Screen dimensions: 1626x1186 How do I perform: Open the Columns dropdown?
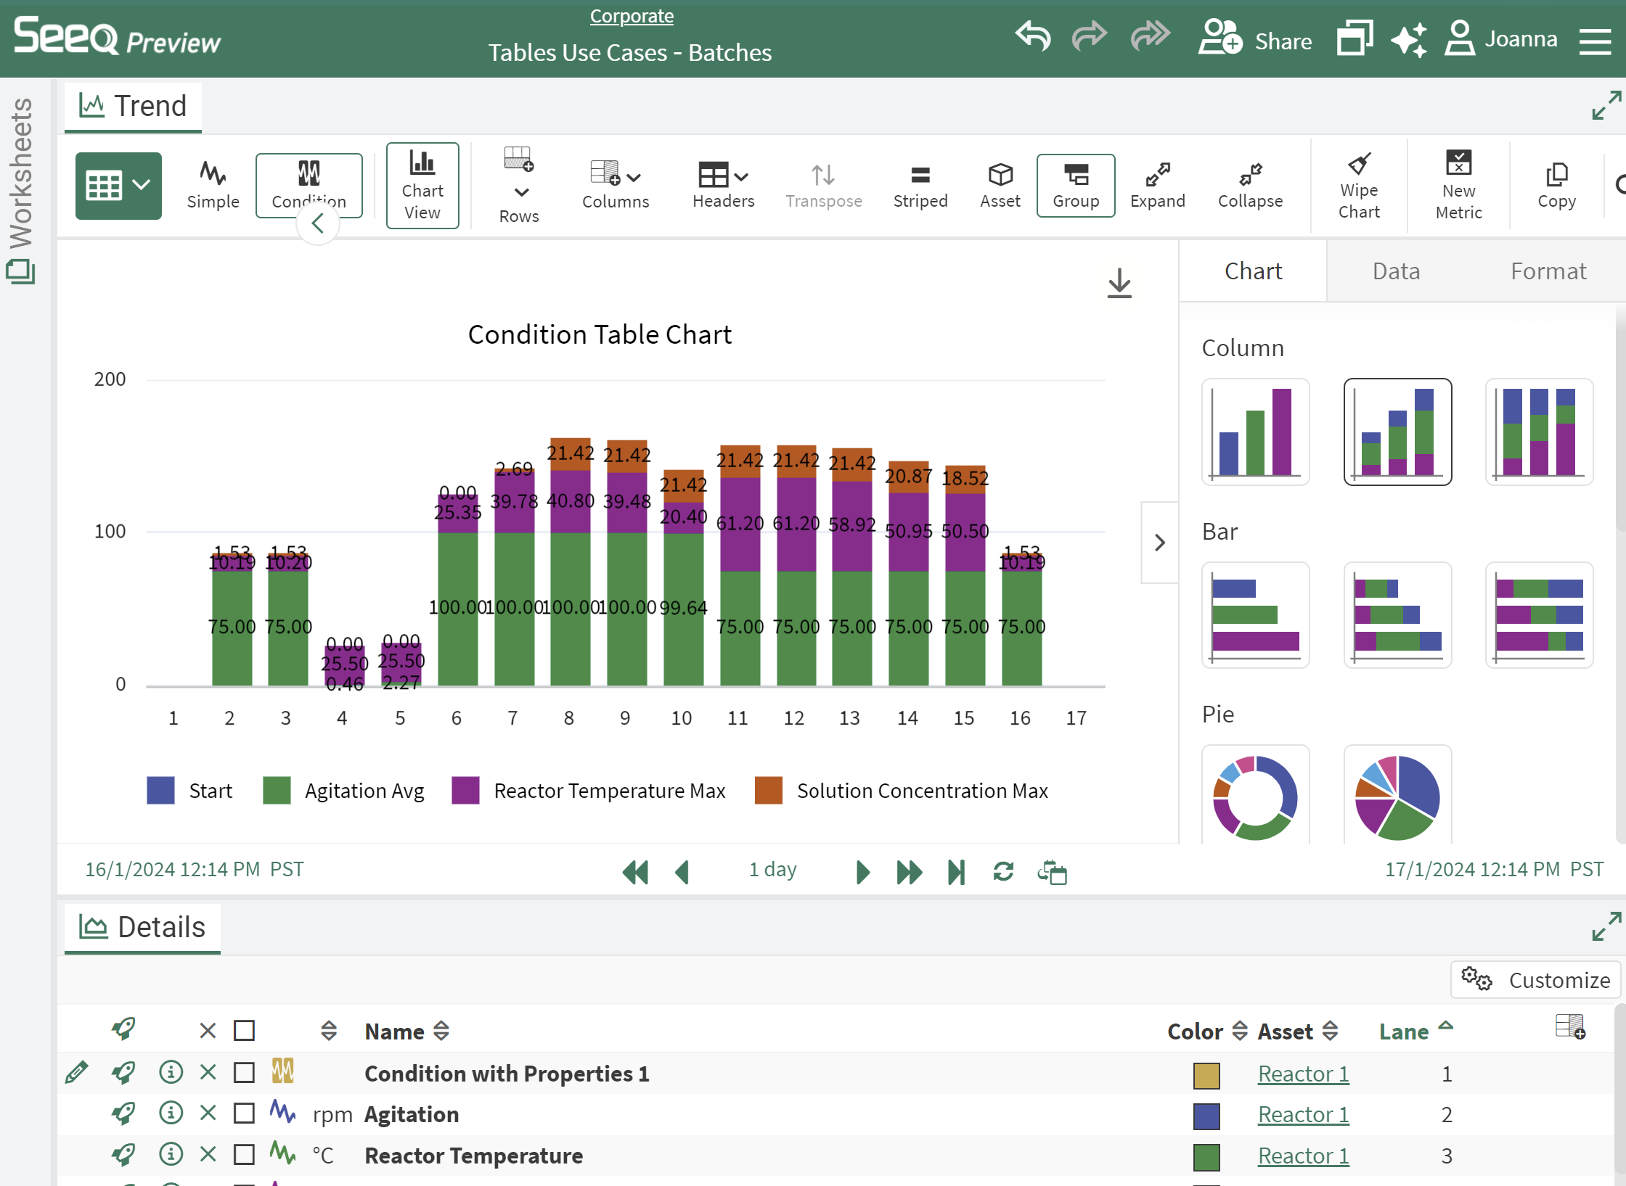[x=616, y=186]
